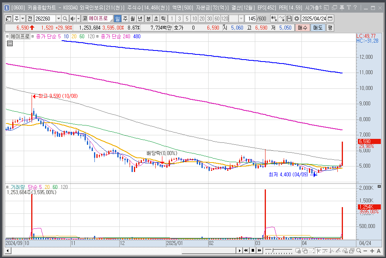Click the 매수 buy button

303,28
